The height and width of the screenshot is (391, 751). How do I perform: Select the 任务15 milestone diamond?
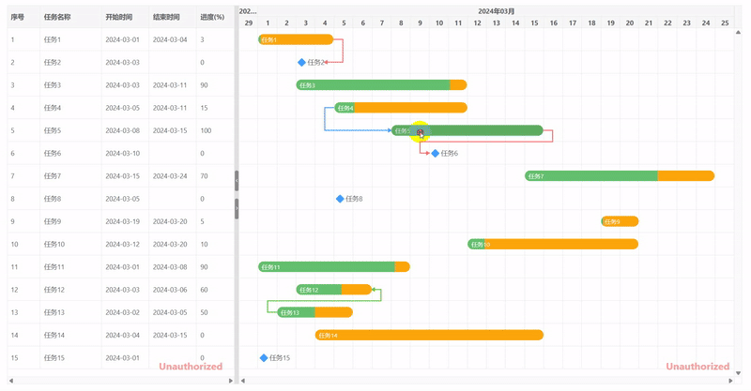click(264, 358)
